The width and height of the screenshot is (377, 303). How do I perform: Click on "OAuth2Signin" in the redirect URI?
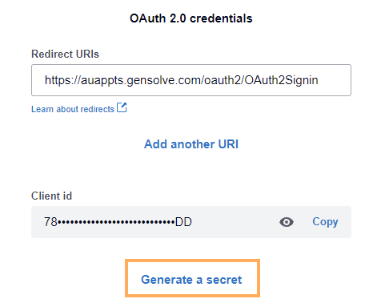tap(282, 80)
